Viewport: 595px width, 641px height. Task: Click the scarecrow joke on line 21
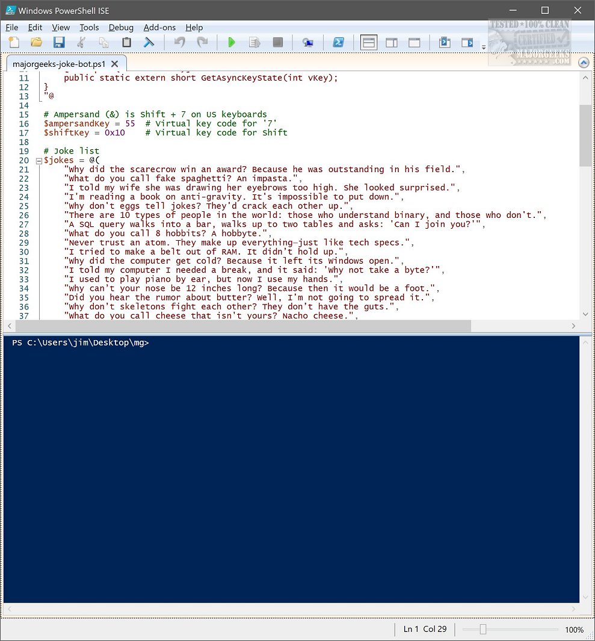coord(264,169)
